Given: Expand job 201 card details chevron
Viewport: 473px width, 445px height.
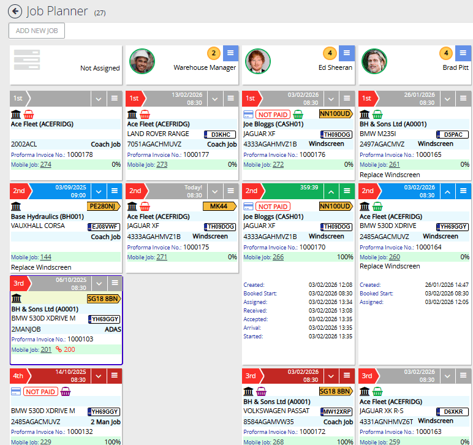Looking at the screenshot, I should pyautogui.click(x=99, y=284).
